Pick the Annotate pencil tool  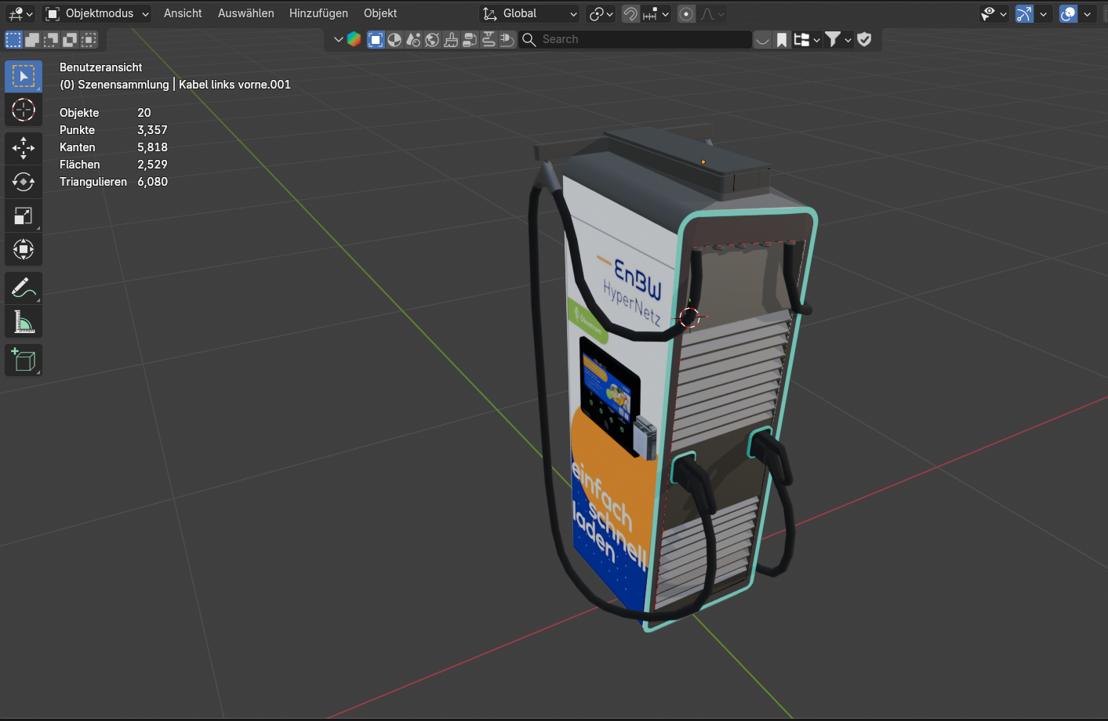pos(24,288)
